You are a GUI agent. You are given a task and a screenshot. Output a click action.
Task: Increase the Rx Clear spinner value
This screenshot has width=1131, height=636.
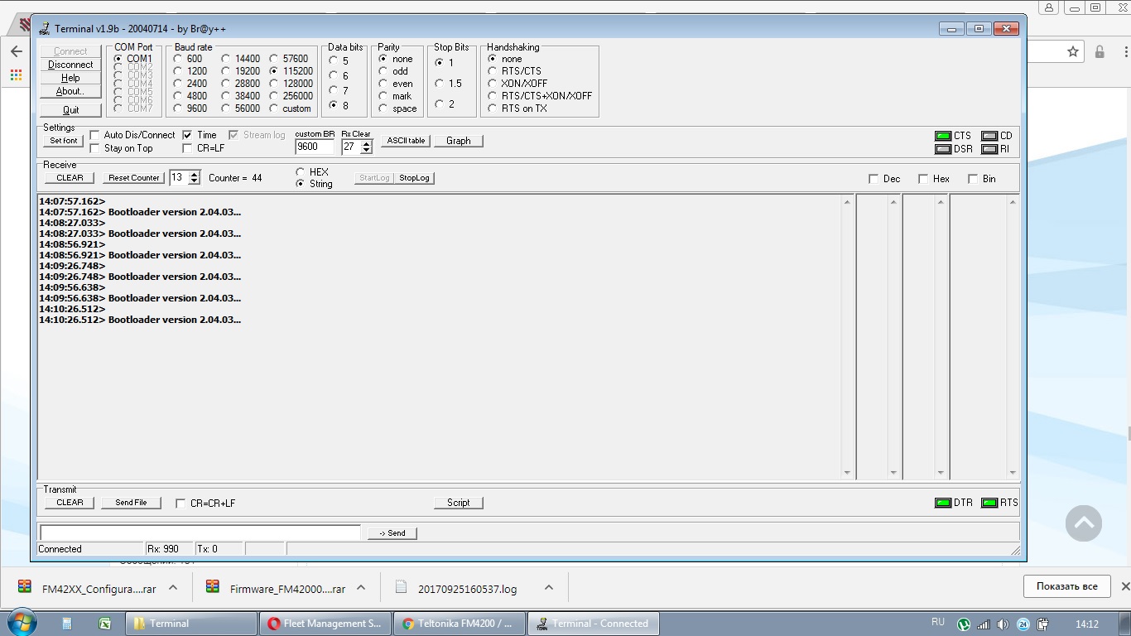pos(367,143)
